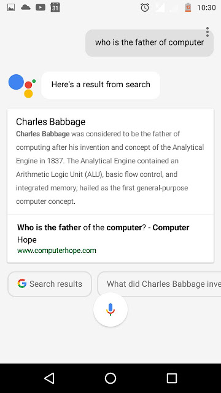Tap the YouTube notification icon
Image resolution: width=221 pixels, height=393 pixels.
[x=41, y=7]
